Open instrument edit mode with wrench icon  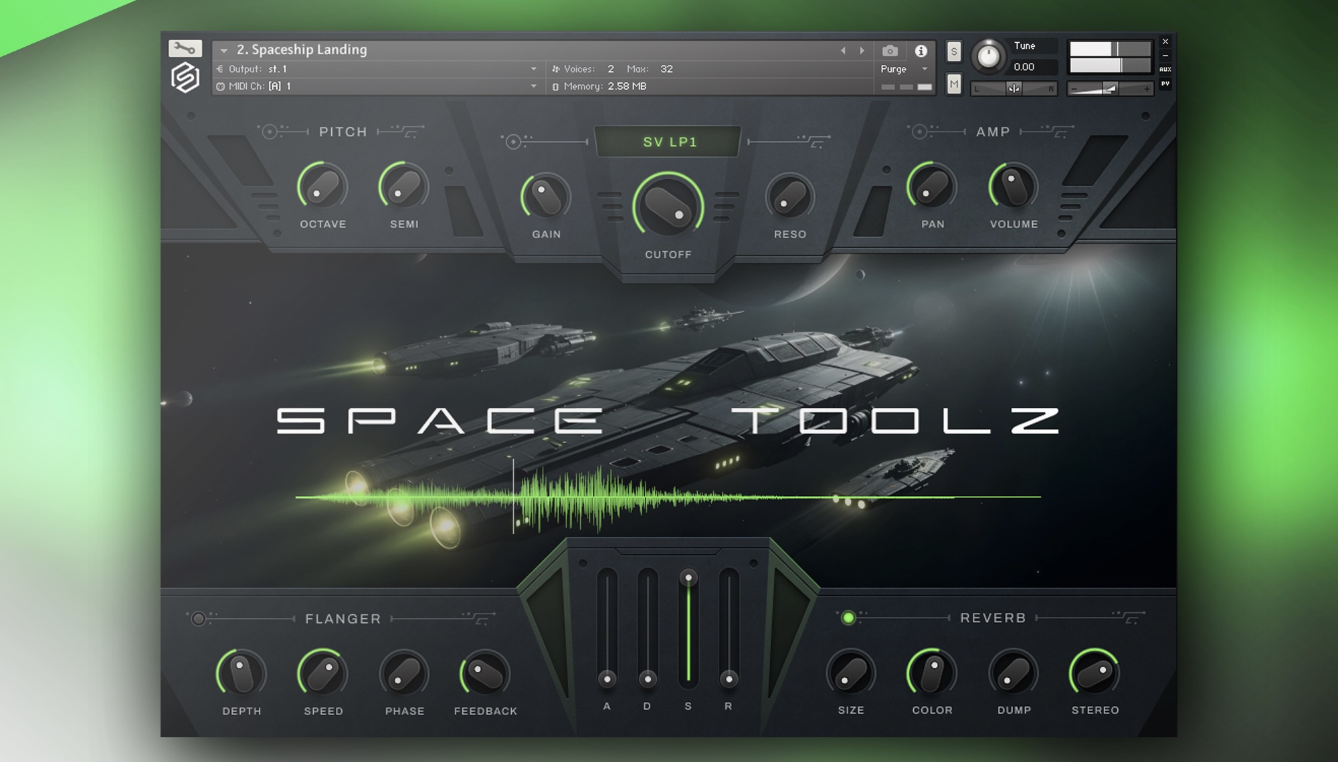pyautogui.click(x=185, y=48)
